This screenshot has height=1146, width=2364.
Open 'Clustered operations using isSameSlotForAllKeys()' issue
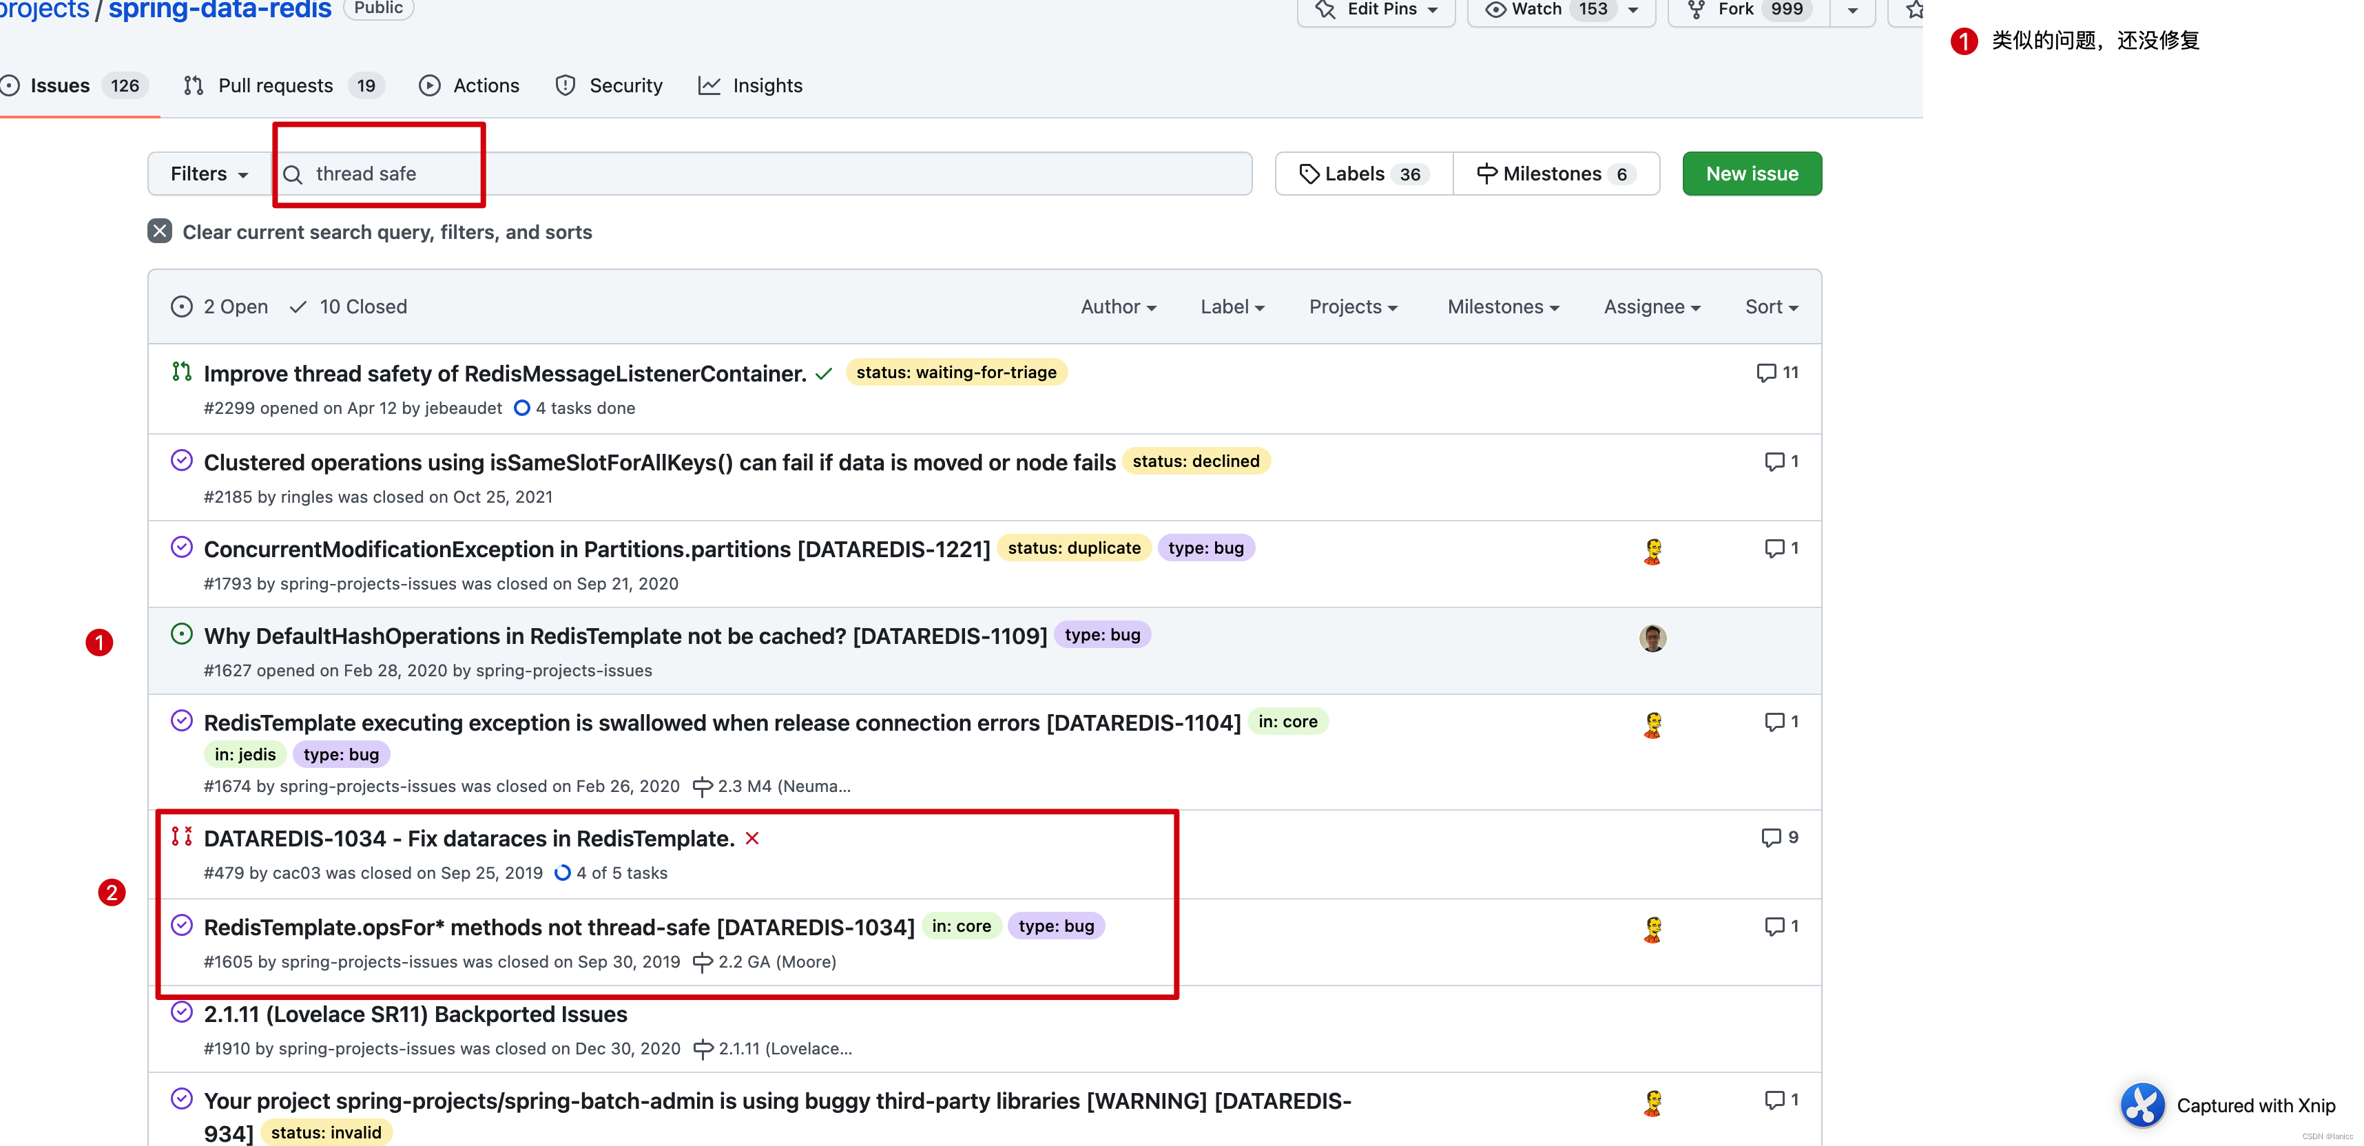[660, 462]
